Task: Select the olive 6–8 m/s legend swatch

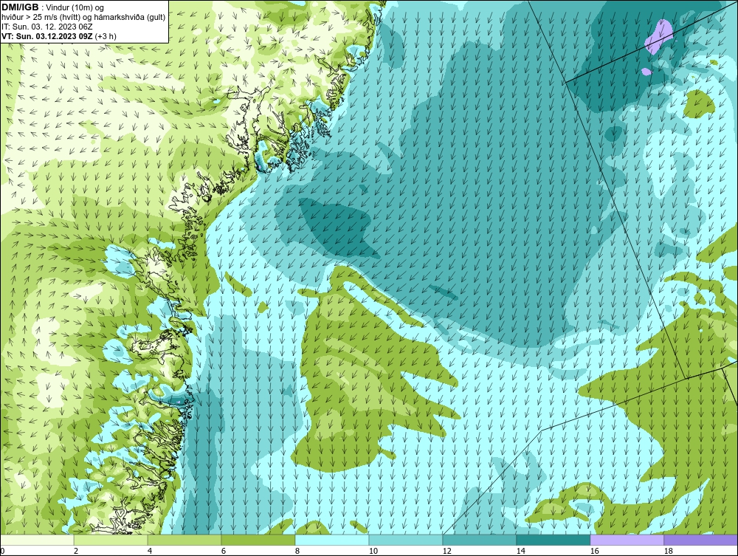Action: (x=258, y=540)
